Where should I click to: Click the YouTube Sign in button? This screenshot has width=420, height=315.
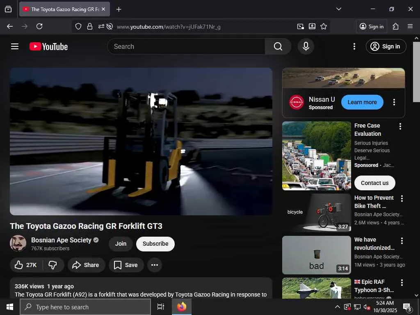point(386,46)
